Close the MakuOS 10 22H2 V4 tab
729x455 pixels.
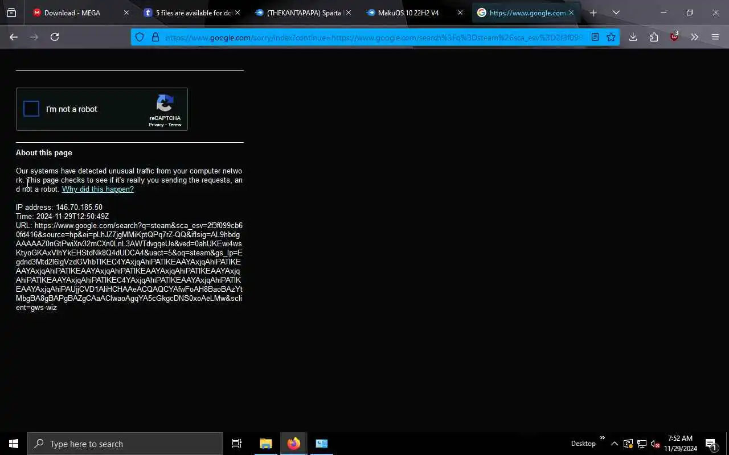[x=460, y=13]
